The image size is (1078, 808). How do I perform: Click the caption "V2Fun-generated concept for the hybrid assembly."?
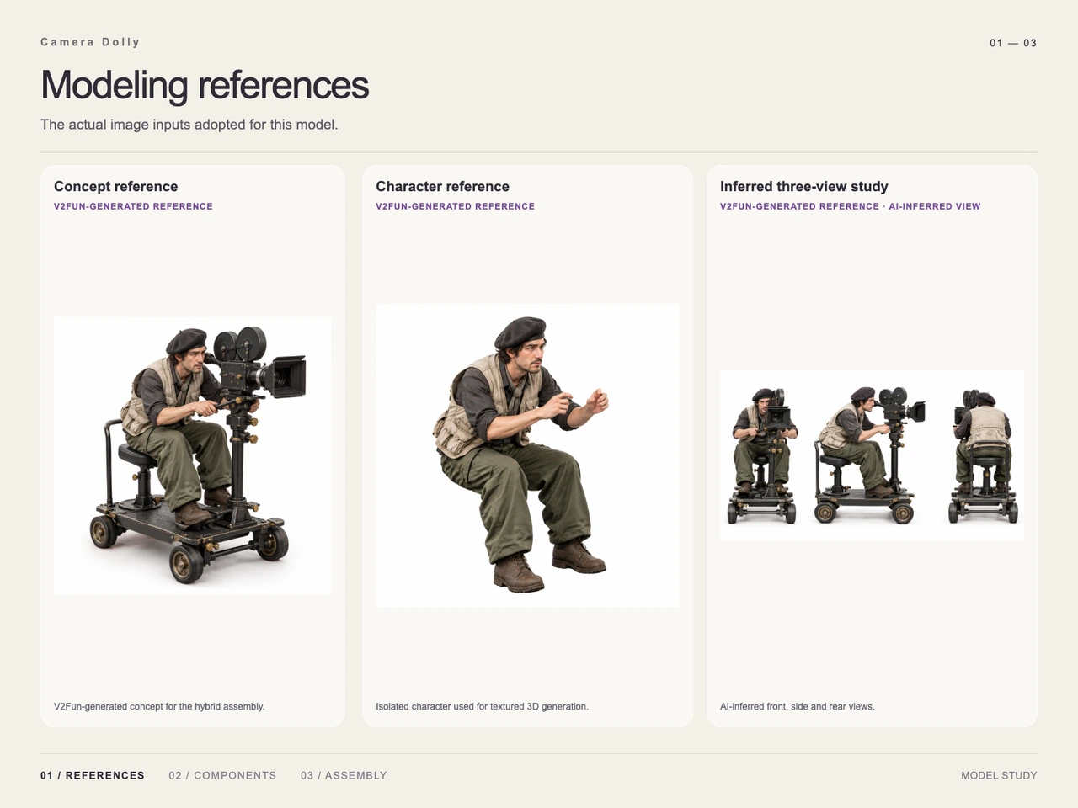159,706
